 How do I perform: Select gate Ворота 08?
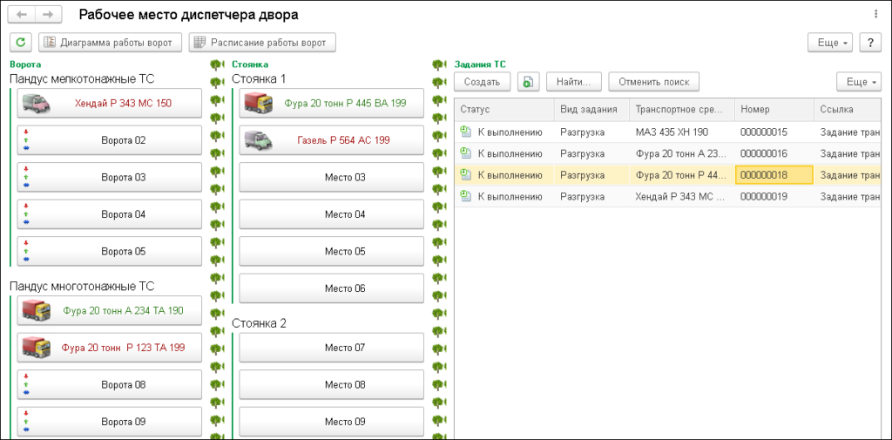(110, 384)
